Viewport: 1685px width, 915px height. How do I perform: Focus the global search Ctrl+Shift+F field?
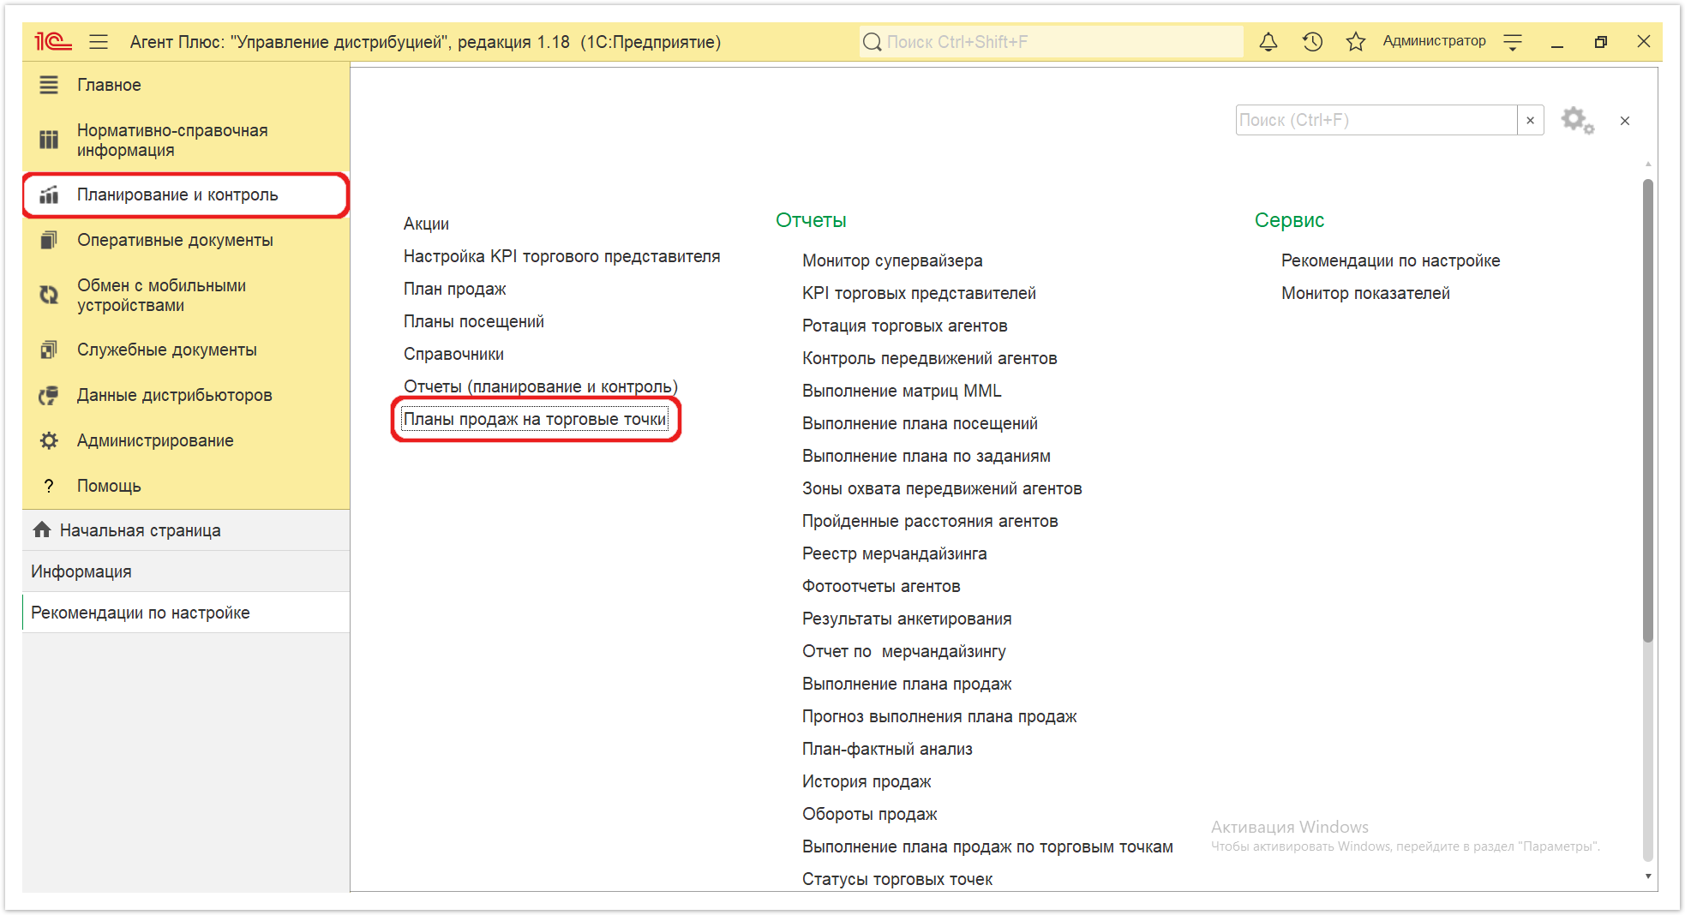(x=1052, y=42)
